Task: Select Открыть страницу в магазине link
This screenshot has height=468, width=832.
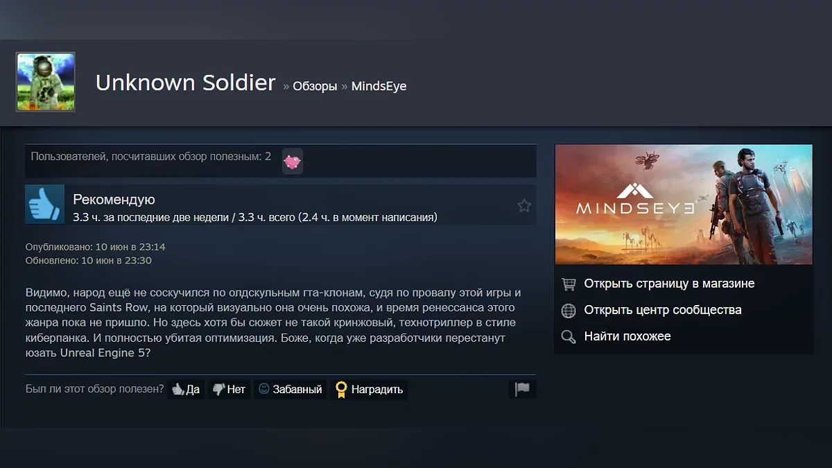Action: pos(669,284)
